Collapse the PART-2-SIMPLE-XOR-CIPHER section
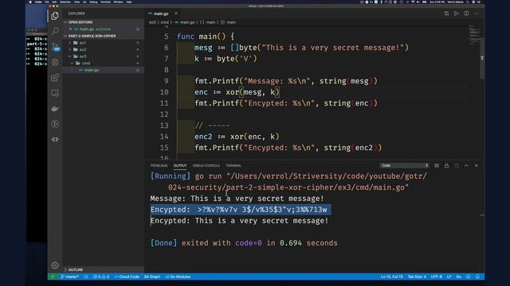 104,36
